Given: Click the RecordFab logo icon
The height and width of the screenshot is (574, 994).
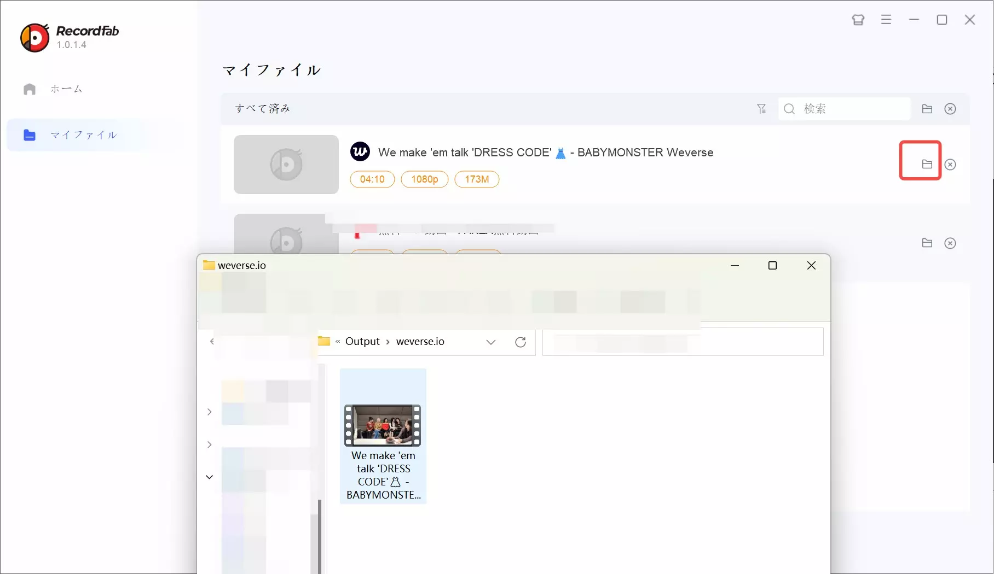Looking at the screenshot, I should click(35, 38).
